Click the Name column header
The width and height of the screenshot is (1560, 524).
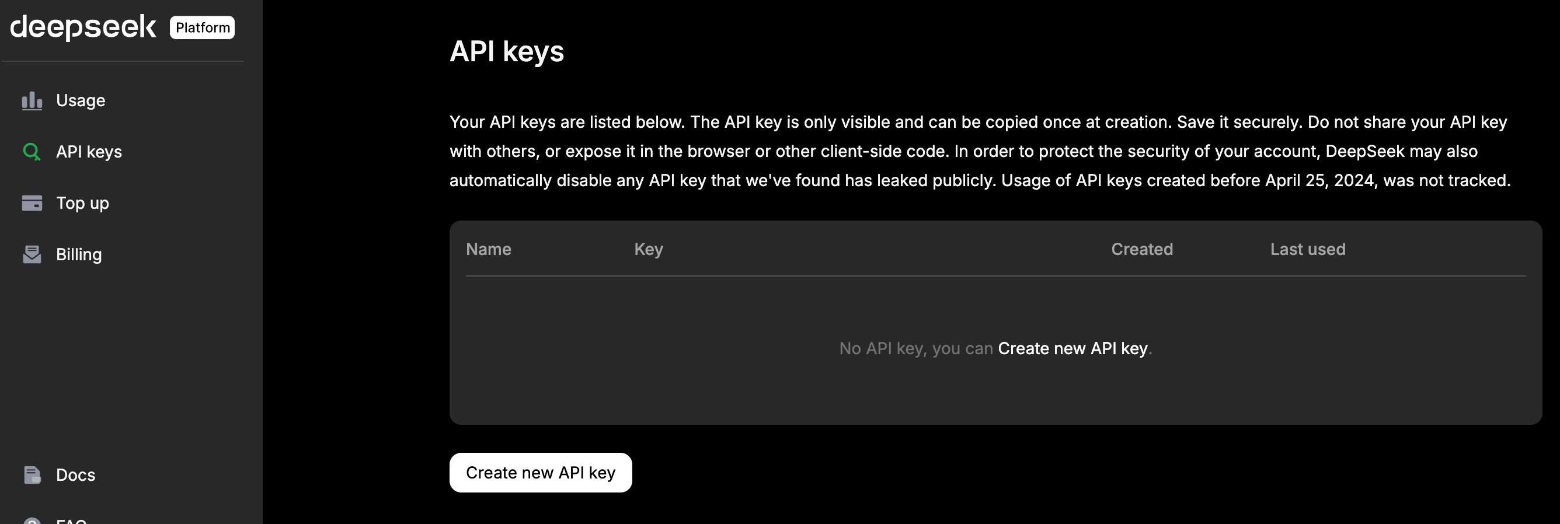[488, 249]
